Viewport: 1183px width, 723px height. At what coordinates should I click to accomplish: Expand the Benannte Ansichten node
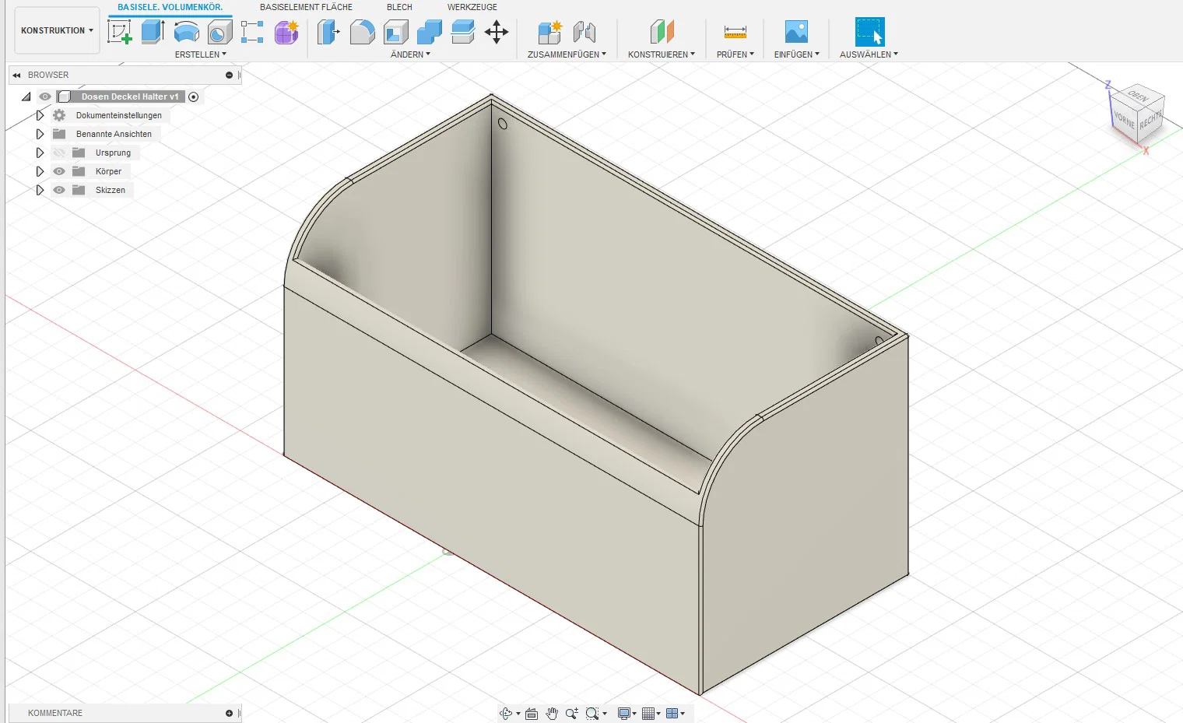[x=40, y=134]
